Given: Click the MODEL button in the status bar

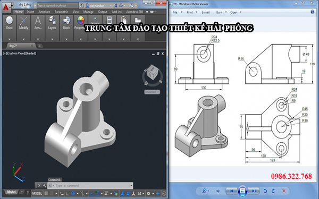Looking at the screenshot, I should (37, 194).
